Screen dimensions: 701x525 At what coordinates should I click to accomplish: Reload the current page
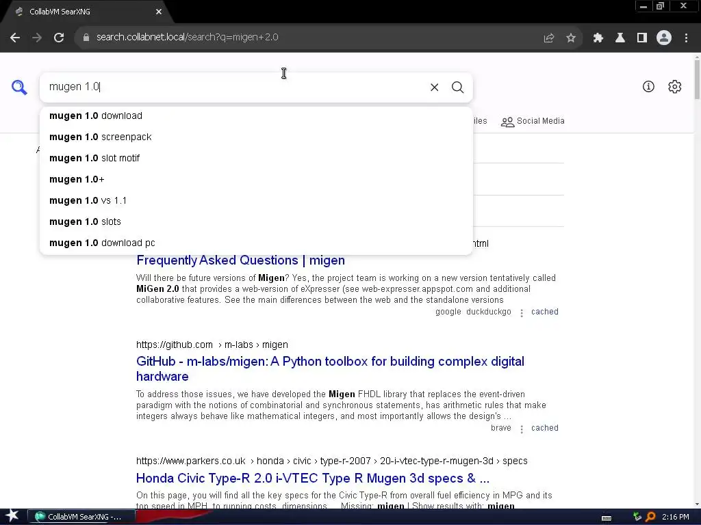59,38
